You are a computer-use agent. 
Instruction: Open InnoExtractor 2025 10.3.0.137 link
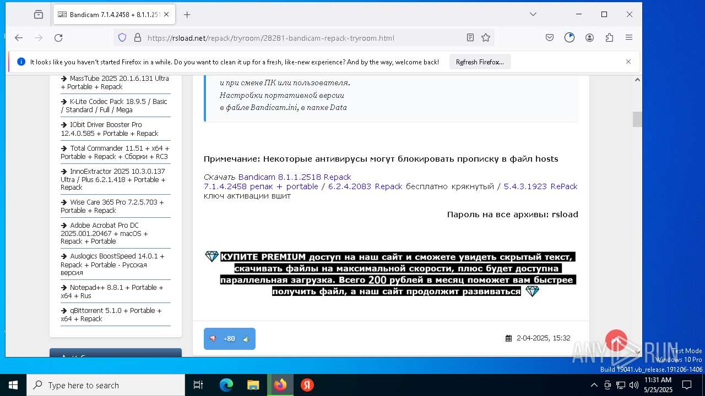click(113, 179)
